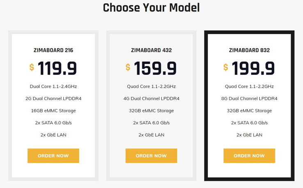
Task: Click the dollar sign beside 159.9
Action: pos(128,67)
